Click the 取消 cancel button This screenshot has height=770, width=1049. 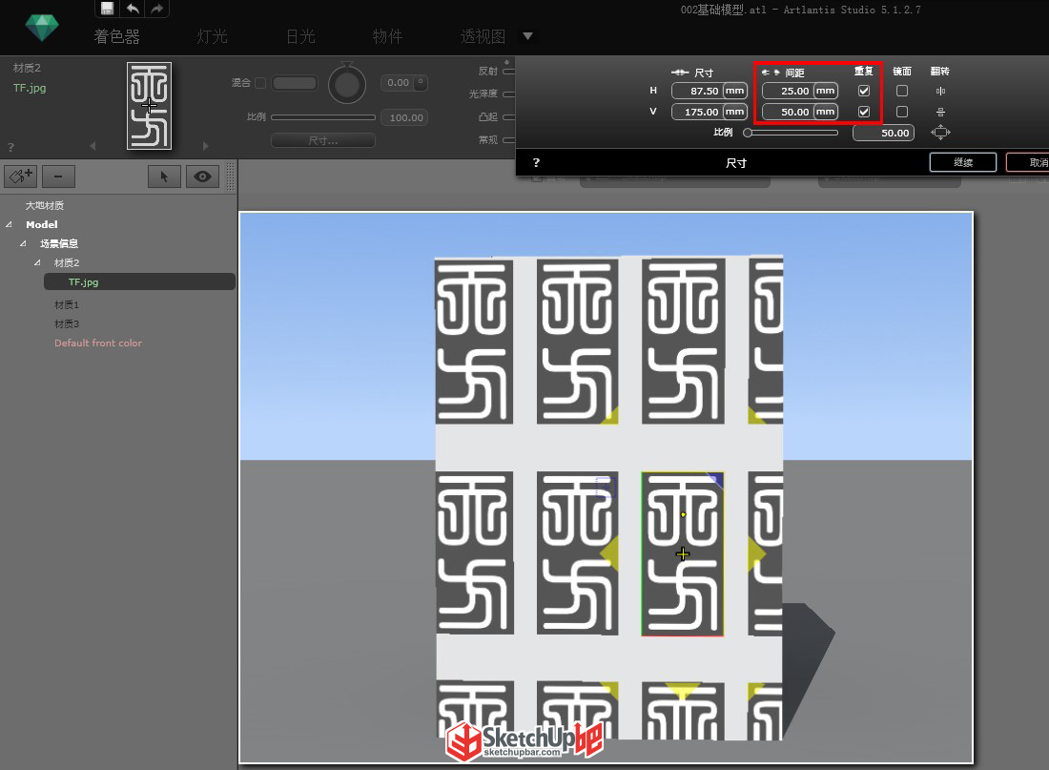(1028, 163)
